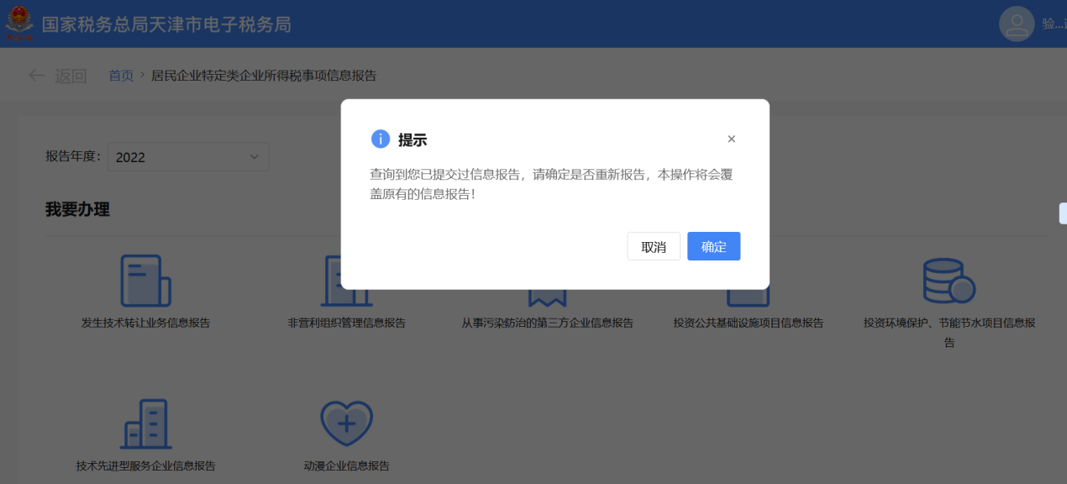Open the user avatar icon

1017,24
